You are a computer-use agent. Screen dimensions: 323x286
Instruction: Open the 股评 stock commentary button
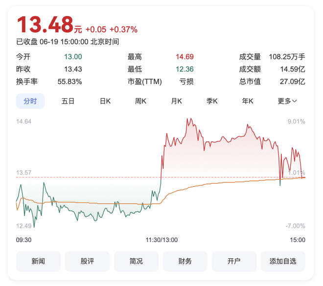(x=87, y=261)
